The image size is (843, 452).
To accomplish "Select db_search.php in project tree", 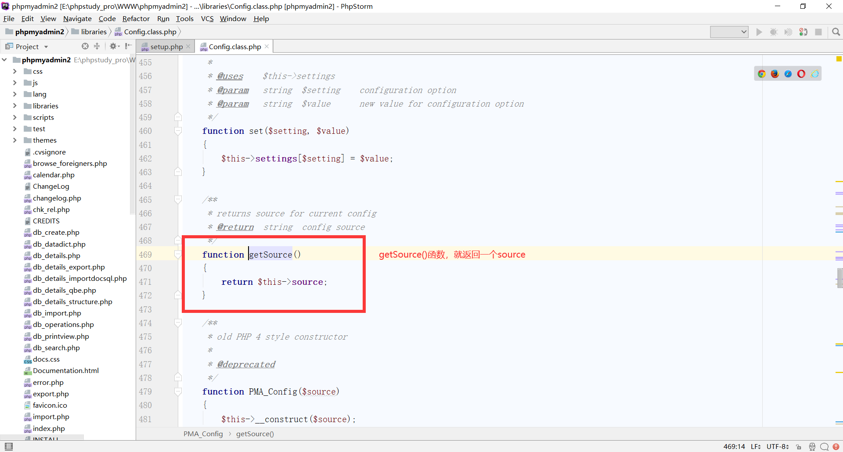I will [x=56, y=348].
